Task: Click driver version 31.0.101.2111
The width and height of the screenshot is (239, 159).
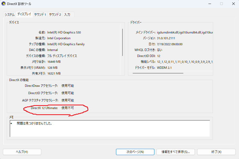Action: (166, 38)
